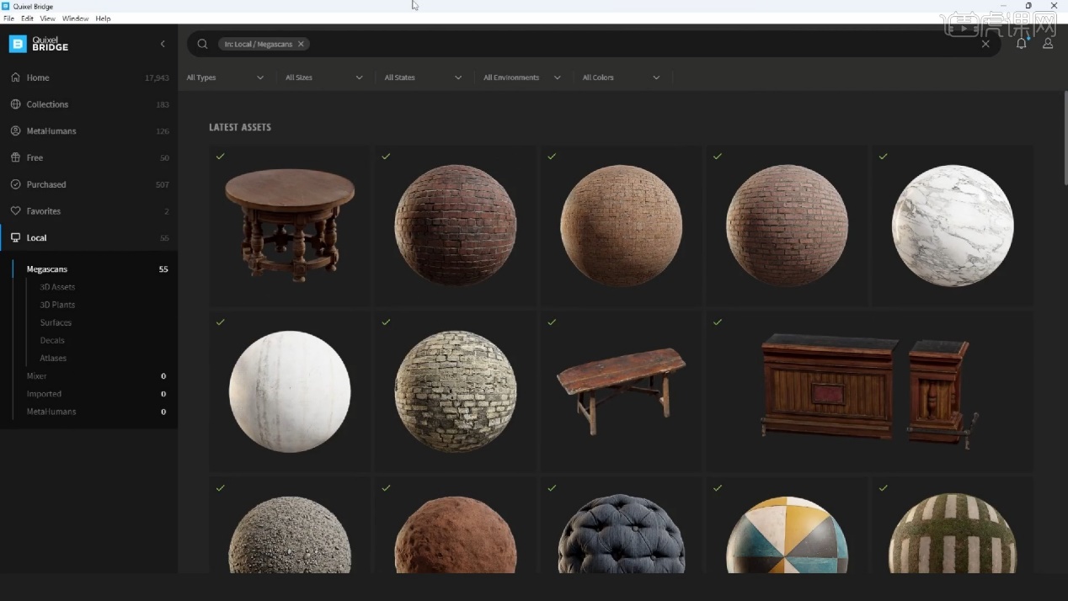Click the search magnifier icon
This screenshot has width=1068, height=601.
(x=202, y=44)
